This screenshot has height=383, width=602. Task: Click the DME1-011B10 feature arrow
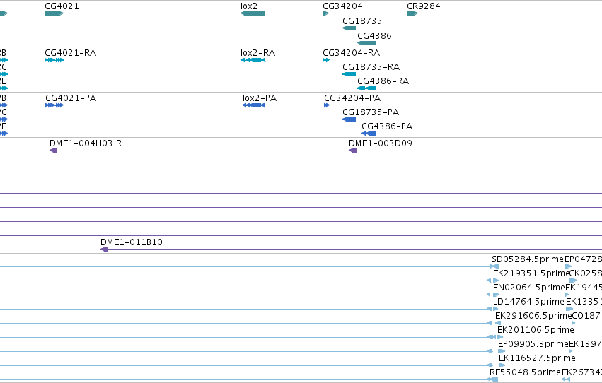pos(104,249)
